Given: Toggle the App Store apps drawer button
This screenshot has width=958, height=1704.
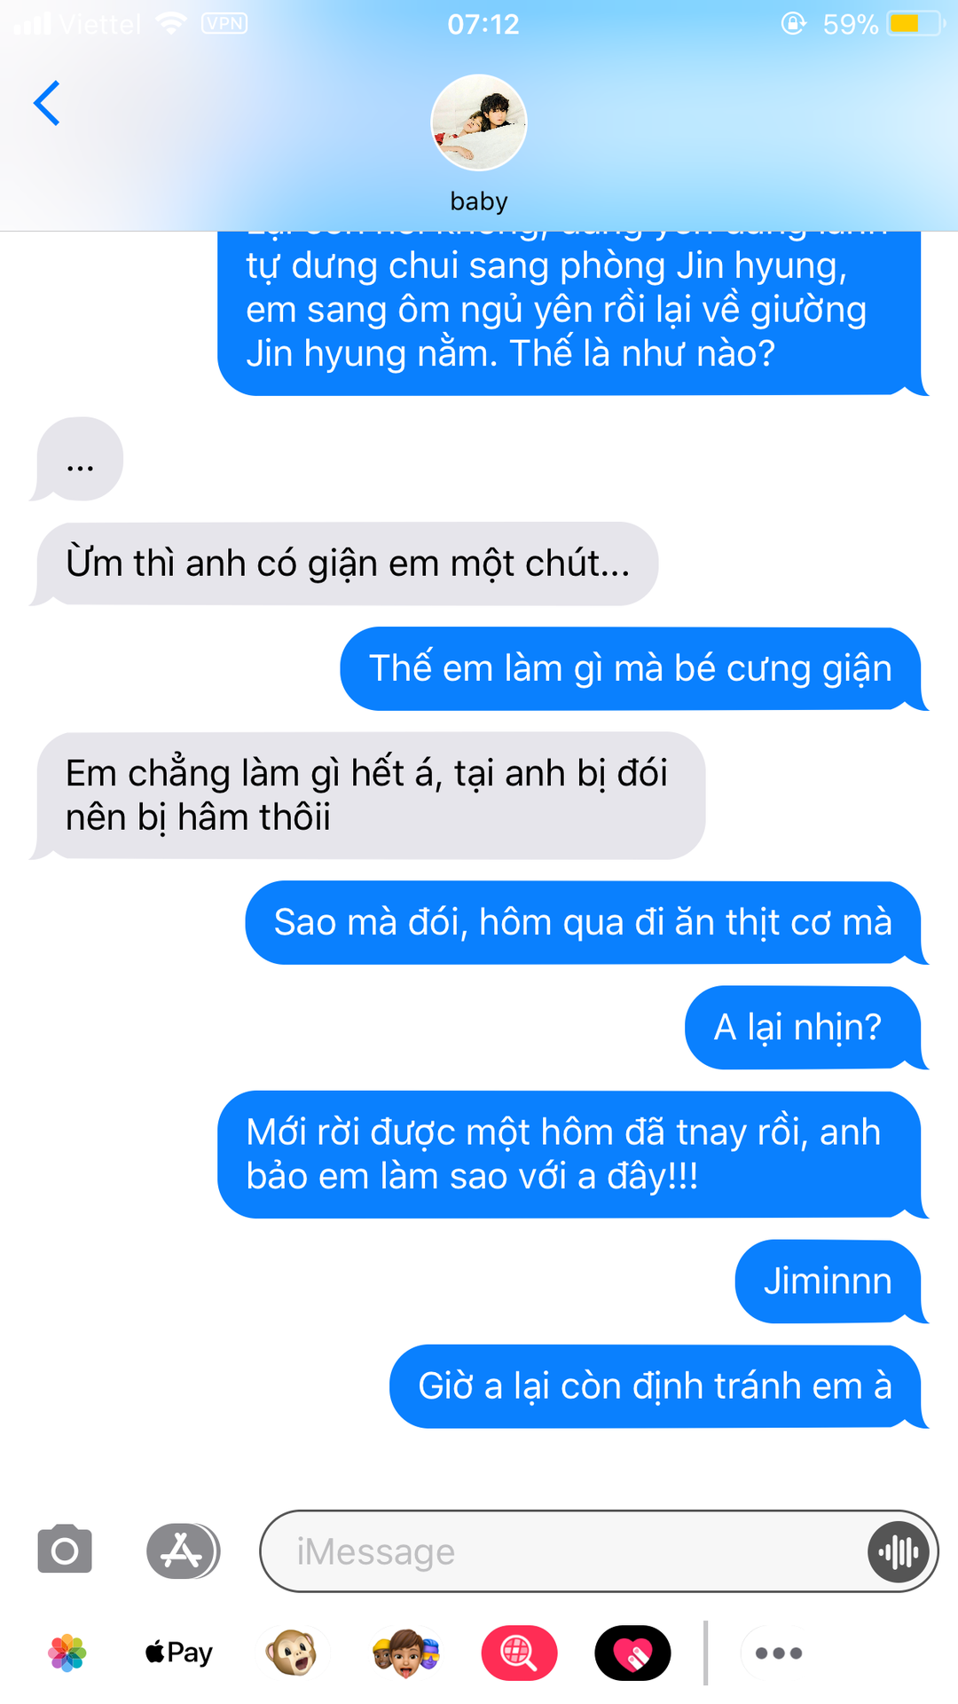Looking at the screenshot, I should pyautogui.click(x=183, y=1550).
